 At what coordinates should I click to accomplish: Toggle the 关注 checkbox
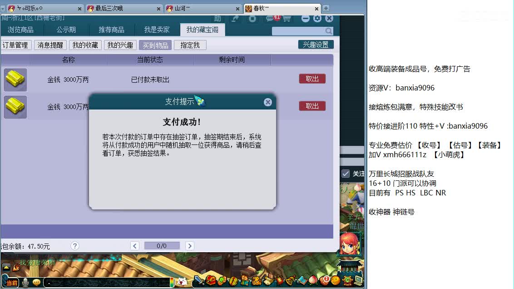point(346,174)
